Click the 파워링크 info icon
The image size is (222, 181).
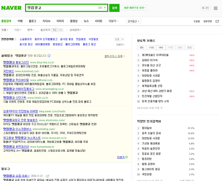(49, 55)
